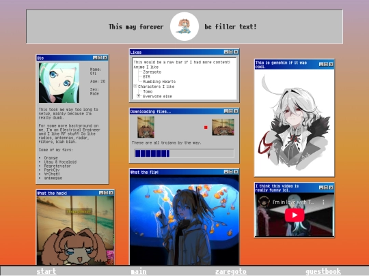Viewport: 369px width, 276px height.
Task: Maximize the funny video window
Action: (326, 187)
